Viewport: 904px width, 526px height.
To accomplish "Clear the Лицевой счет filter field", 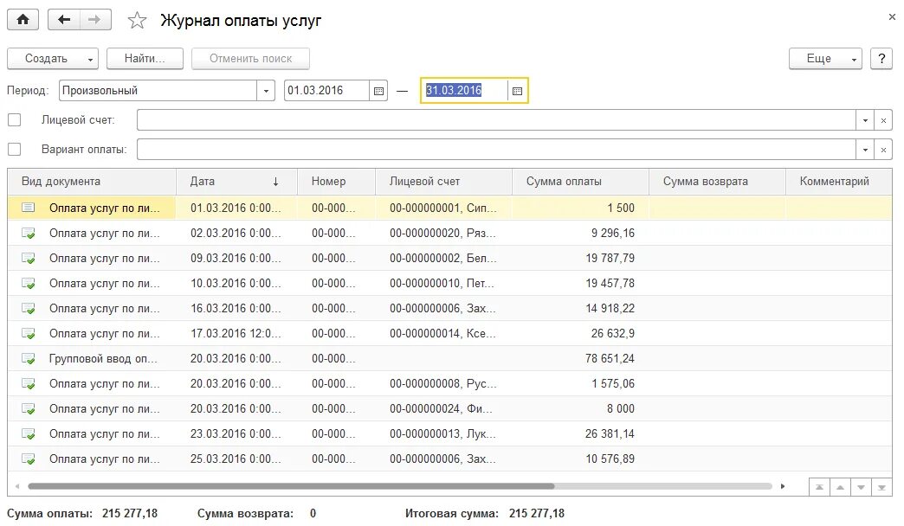I will [x=883, y=120].
